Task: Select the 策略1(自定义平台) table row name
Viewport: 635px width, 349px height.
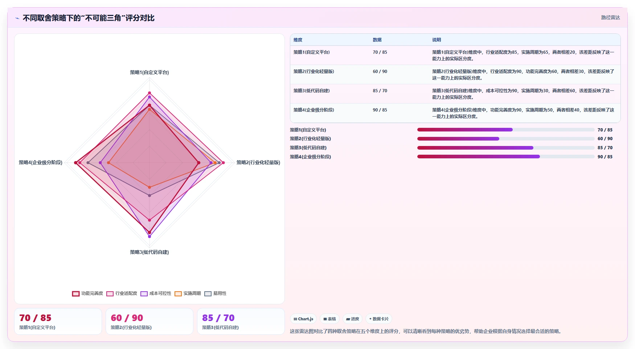Action: (x=311, y=52)
